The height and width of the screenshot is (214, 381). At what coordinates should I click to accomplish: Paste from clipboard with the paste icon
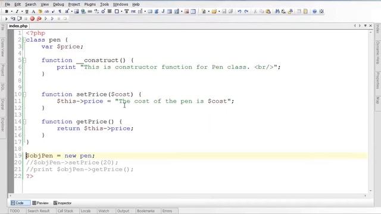coord(268,11)
